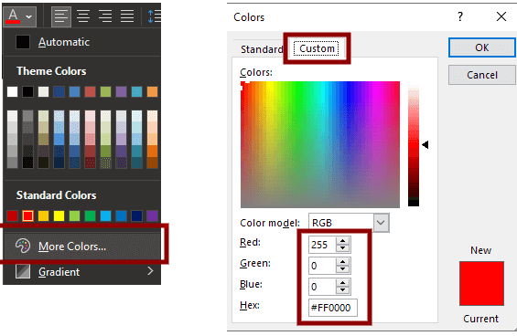Increase the Red value

click(x=343, y=241)
